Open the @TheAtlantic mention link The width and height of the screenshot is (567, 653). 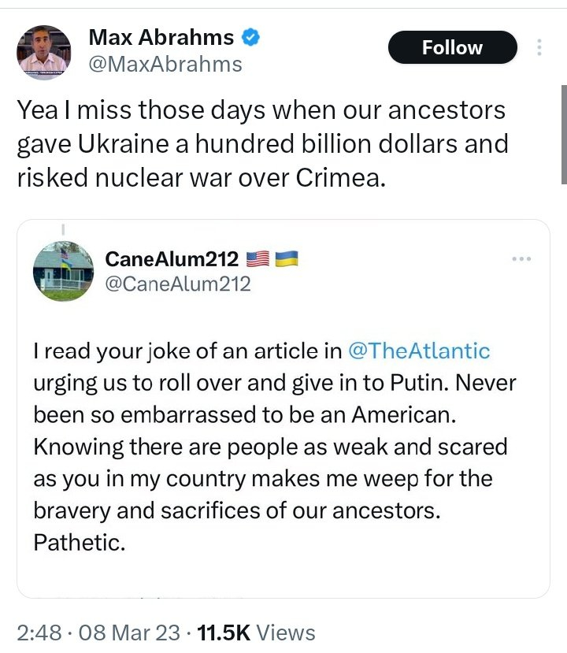pyautogui.click(x=418, y=351)
